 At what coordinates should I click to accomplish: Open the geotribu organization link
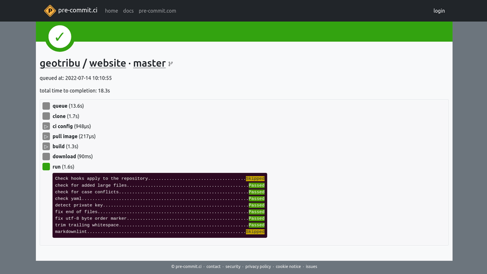pos(60,63)
